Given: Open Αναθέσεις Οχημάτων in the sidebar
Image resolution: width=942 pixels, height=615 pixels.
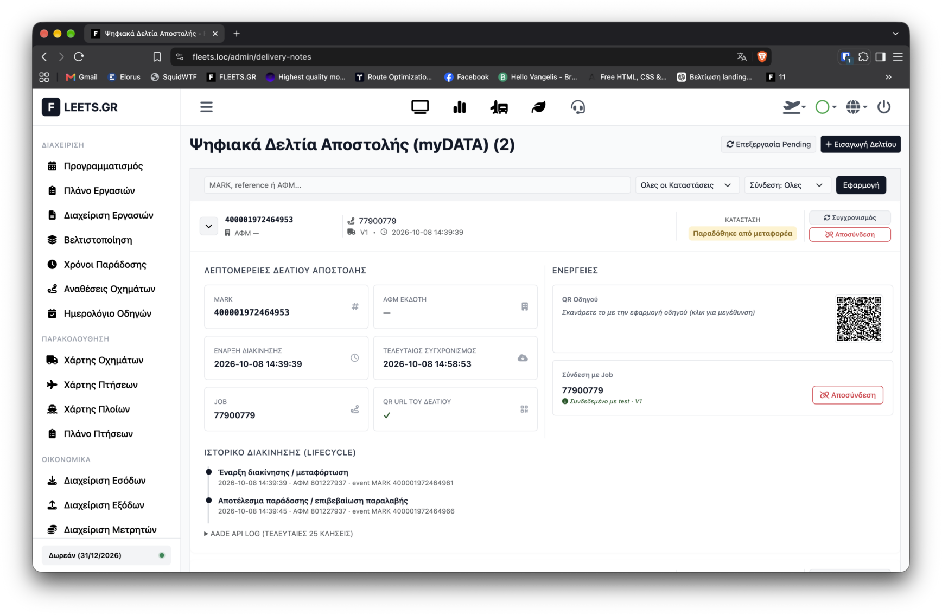Looking at the screenshot, I should coord(109,289).
